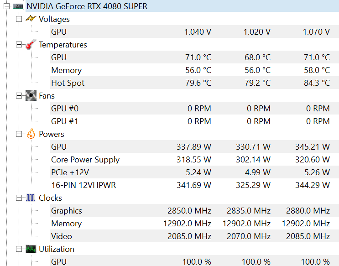Select the Clocks group label
This screenshot has width=339, height=266.
pyautogui.click(x=50, y=198)
